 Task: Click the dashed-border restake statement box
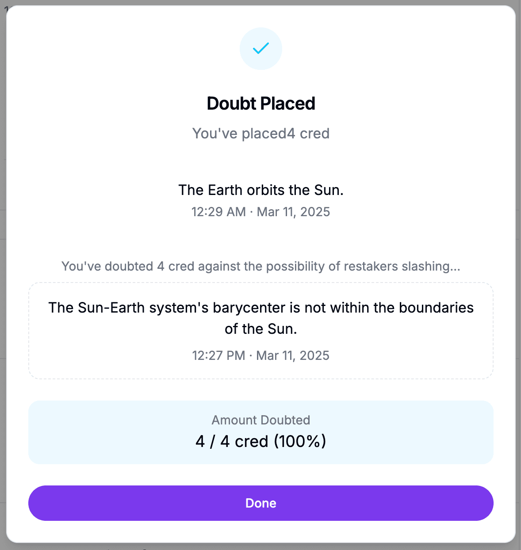261,331
